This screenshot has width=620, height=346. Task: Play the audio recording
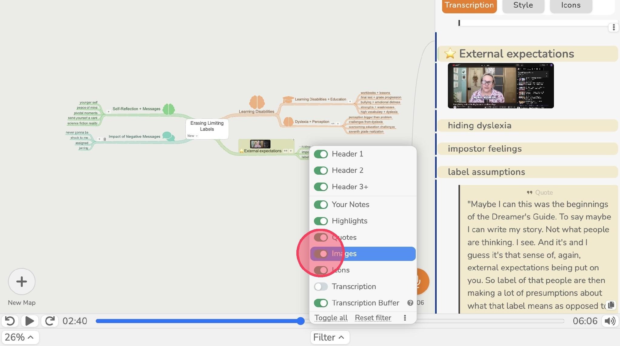pos(30,321)
